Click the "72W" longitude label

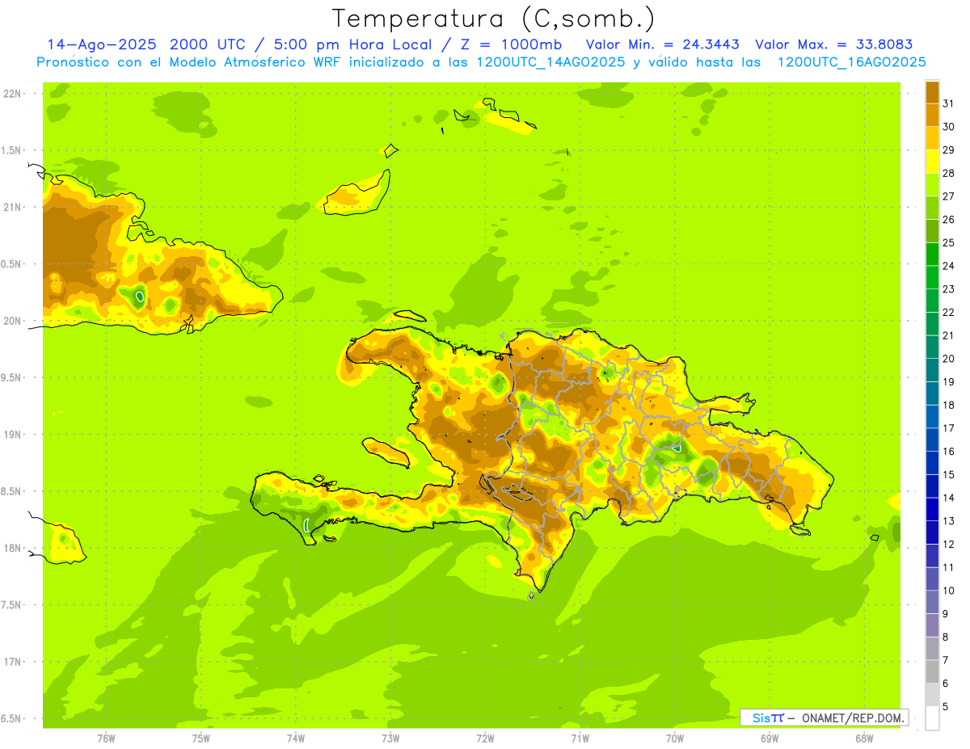coord(485,738)
